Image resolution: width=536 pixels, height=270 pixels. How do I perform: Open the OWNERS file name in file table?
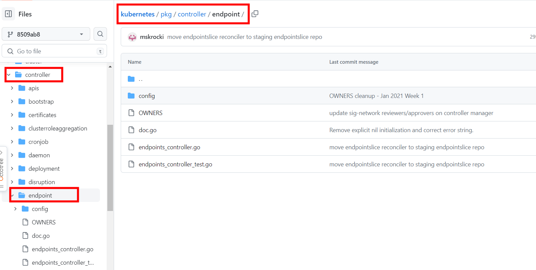[151, 113]
